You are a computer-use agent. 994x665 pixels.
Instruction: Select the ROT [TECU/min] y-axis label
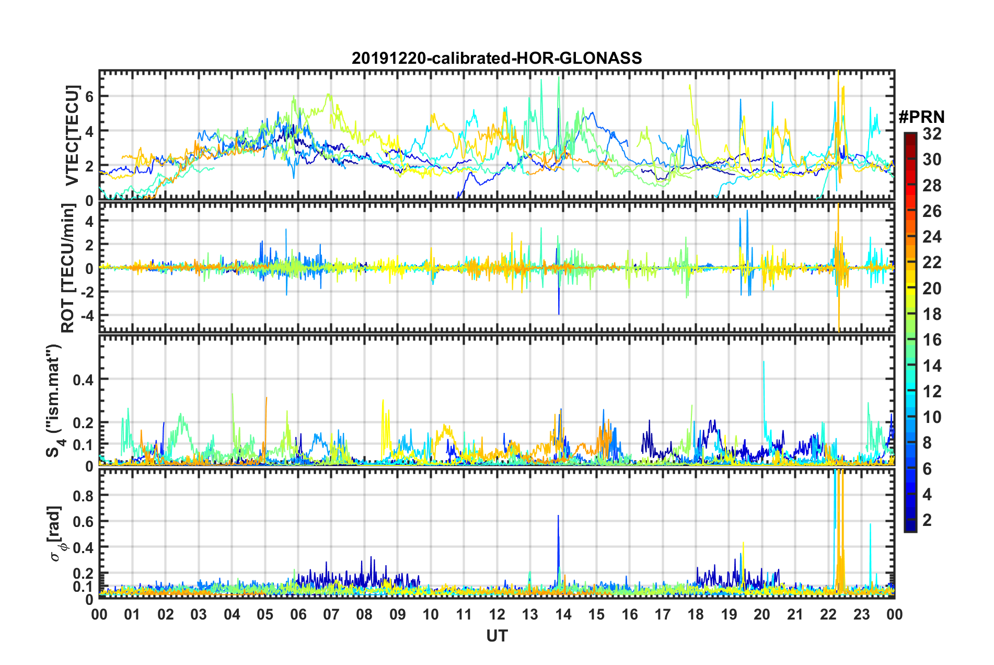click(68, 268)
